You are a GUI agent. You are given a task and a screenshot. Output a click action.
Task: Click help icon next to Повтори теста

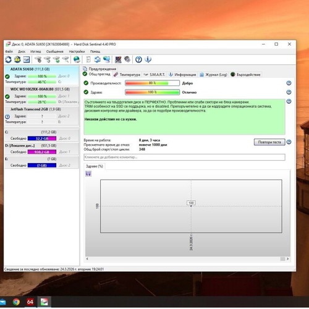tap(289, 142)
